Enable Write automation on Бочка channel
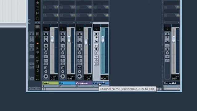This screenshot has height=111, width=197. 46,49
